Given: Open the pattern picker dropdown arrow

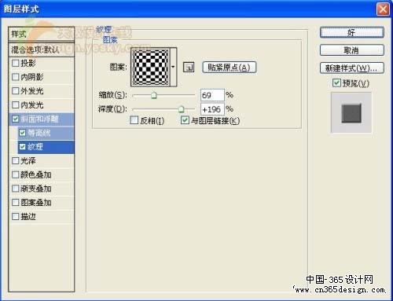Looking at the screenshot, I should tap(173, 67).
